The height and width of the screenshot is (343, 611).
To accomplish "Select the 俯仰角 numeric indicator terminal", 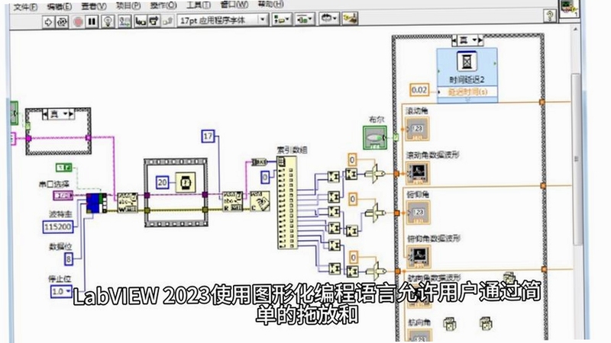I will click(x=418, y=213).
